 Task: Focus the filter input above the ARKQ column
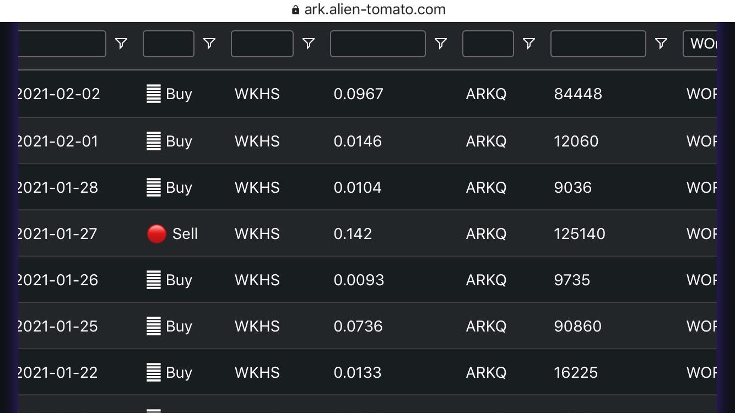[x=488, y=44]
